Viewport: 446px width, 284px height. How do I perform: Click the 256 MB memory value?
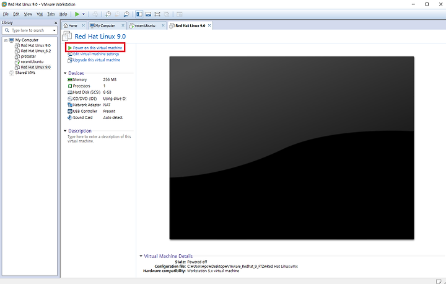point(110,79)
